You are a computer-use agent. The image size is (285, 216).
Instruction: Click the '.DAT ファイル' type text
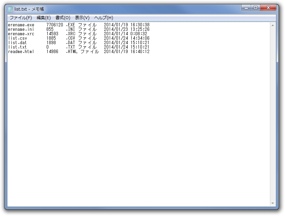pos(81,43)
